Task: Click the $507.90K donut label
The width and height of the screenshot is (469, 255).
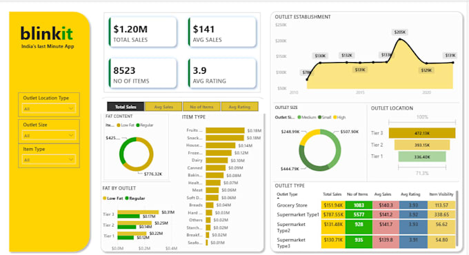Action: click(x=350, y=132)
